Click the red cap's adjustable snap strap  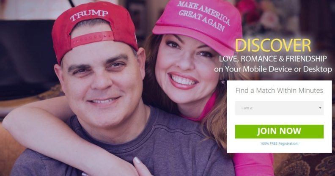(x=92, y=38)
